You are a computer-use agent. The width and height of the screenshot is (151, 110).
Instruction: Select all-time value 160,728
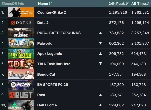(x=139, y=85)
